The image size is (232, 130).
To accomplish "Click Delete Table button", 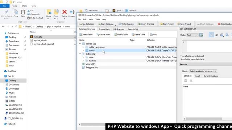I will 138,35.
